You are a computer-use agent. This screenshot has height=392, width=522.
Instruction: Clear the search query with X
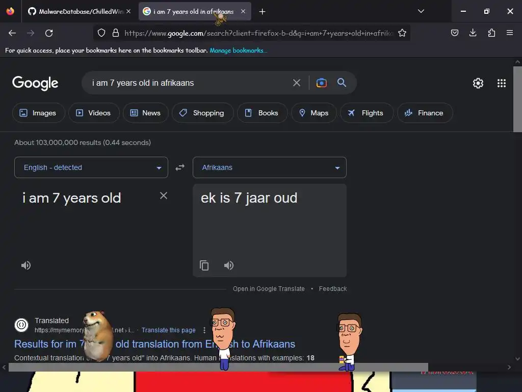(297, 83)
